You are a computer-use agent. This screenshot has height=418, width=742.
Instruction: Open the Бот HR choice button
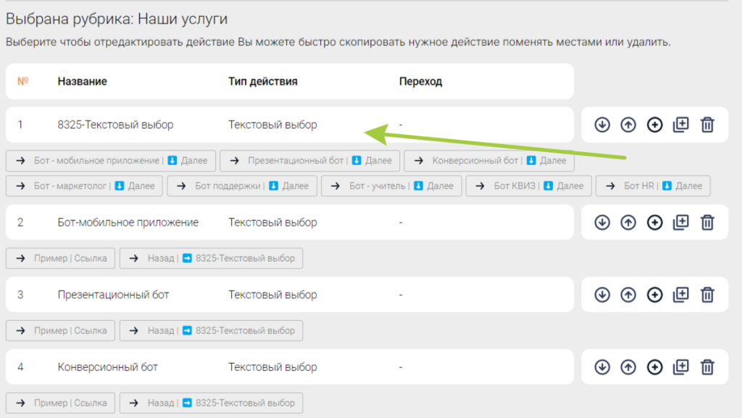coord(653,186)
